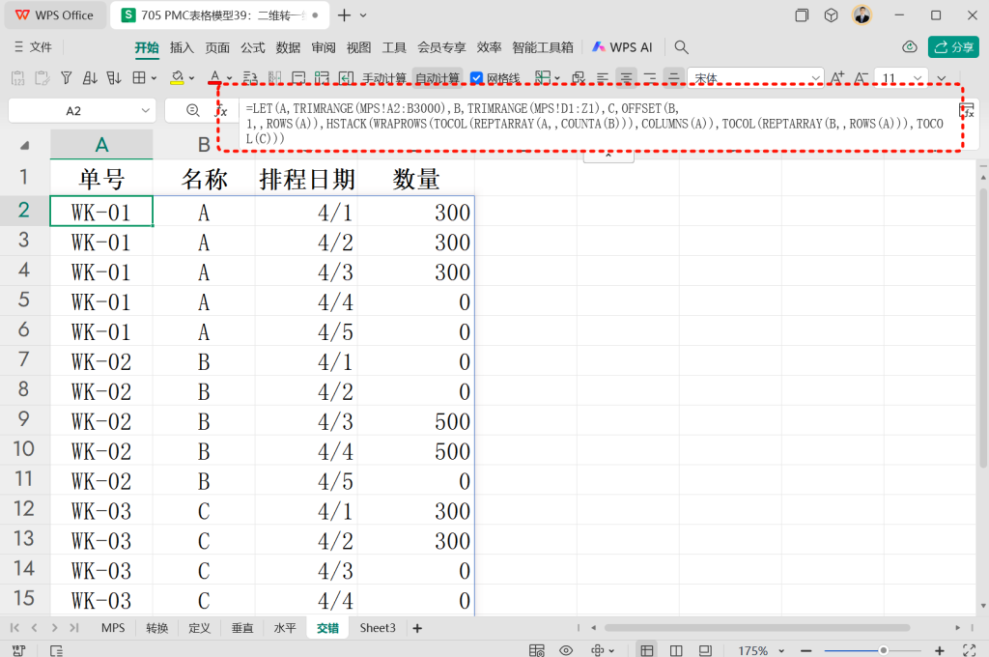The width and height of the screenshot is (989, 657).
Task: Click the paste values-only icon
Action: tap(17, 78)
